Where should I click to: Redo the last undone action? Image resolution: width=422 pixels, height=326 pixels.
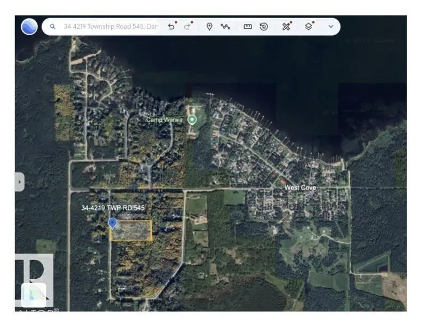(x=187, y=27)
